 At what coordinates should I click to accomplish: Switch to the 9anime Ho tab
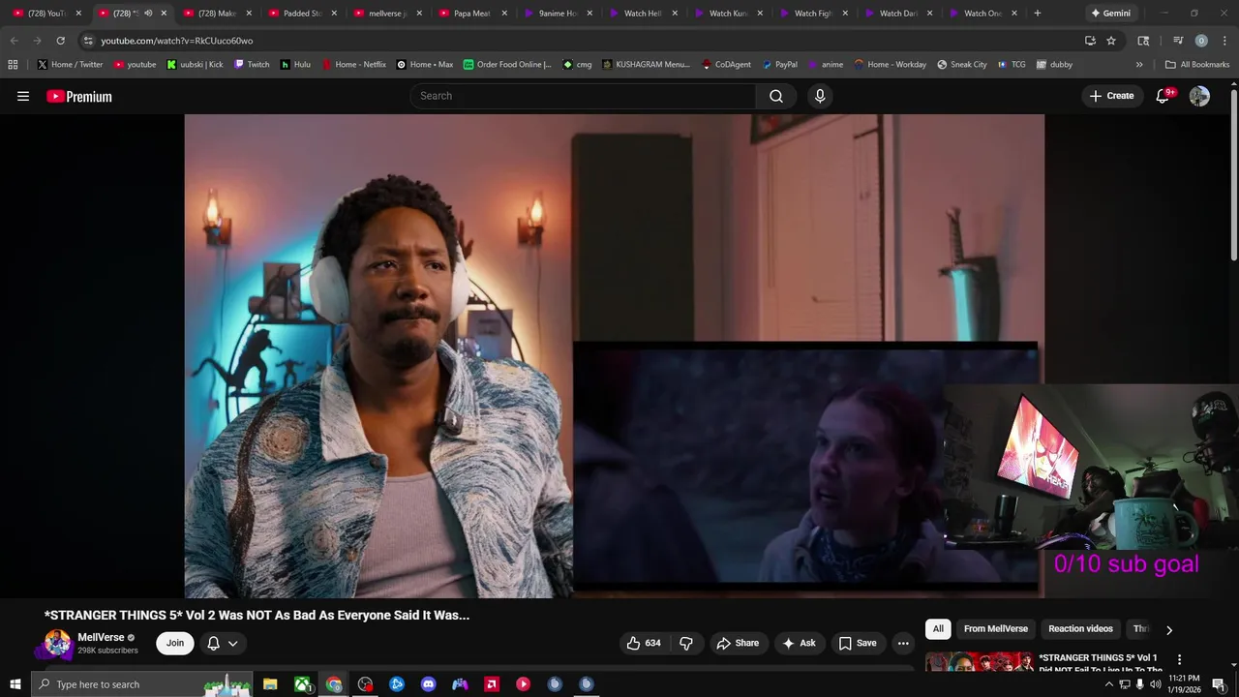[559, 14]
